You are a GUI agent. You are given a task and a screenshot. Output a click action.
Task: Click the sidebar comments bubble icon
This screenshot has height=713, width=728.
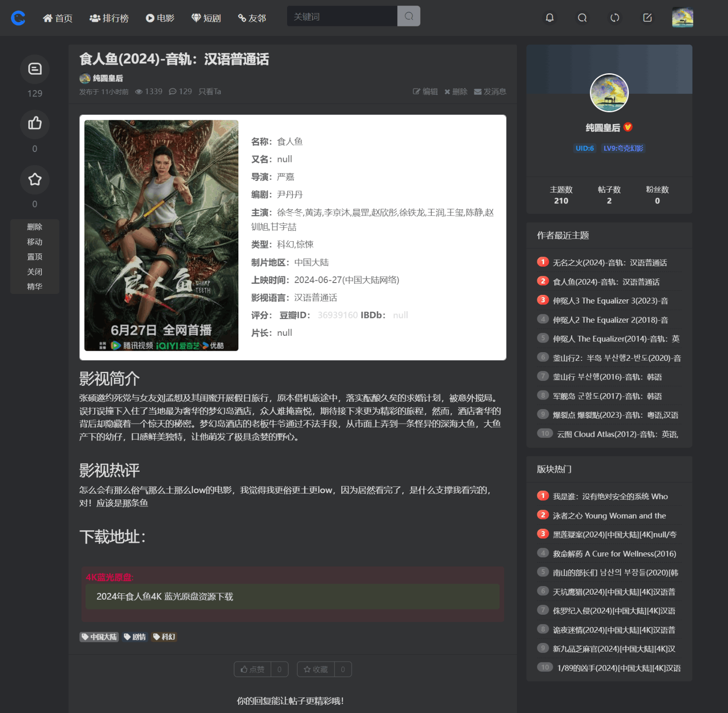click(x=35, y=69)
